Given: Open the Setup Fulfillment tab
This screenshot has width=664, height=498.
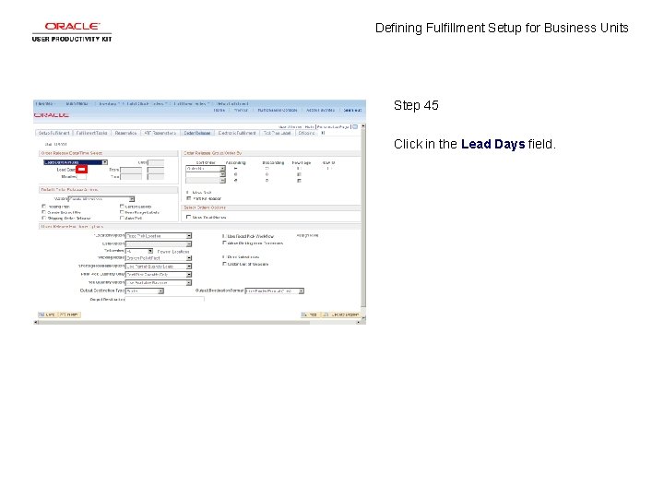Looking at the screenshot, I should [53, 133].
